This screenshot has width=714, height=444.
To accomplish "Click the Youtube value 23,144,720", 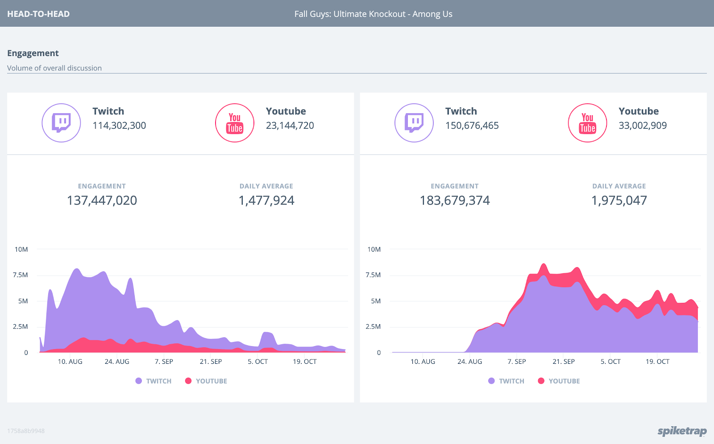I will click(290, 126).
